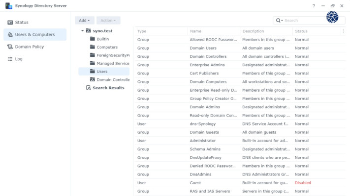Click the Log list icon
This screenshot has height=196, width=350.
tap(10, 59)
